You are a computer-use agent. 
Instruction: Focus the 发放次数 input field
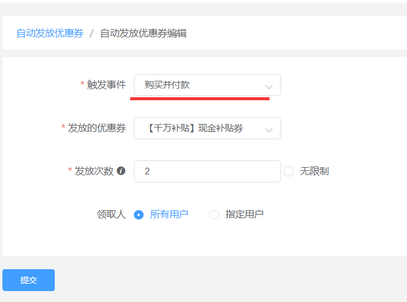(207, 171)
